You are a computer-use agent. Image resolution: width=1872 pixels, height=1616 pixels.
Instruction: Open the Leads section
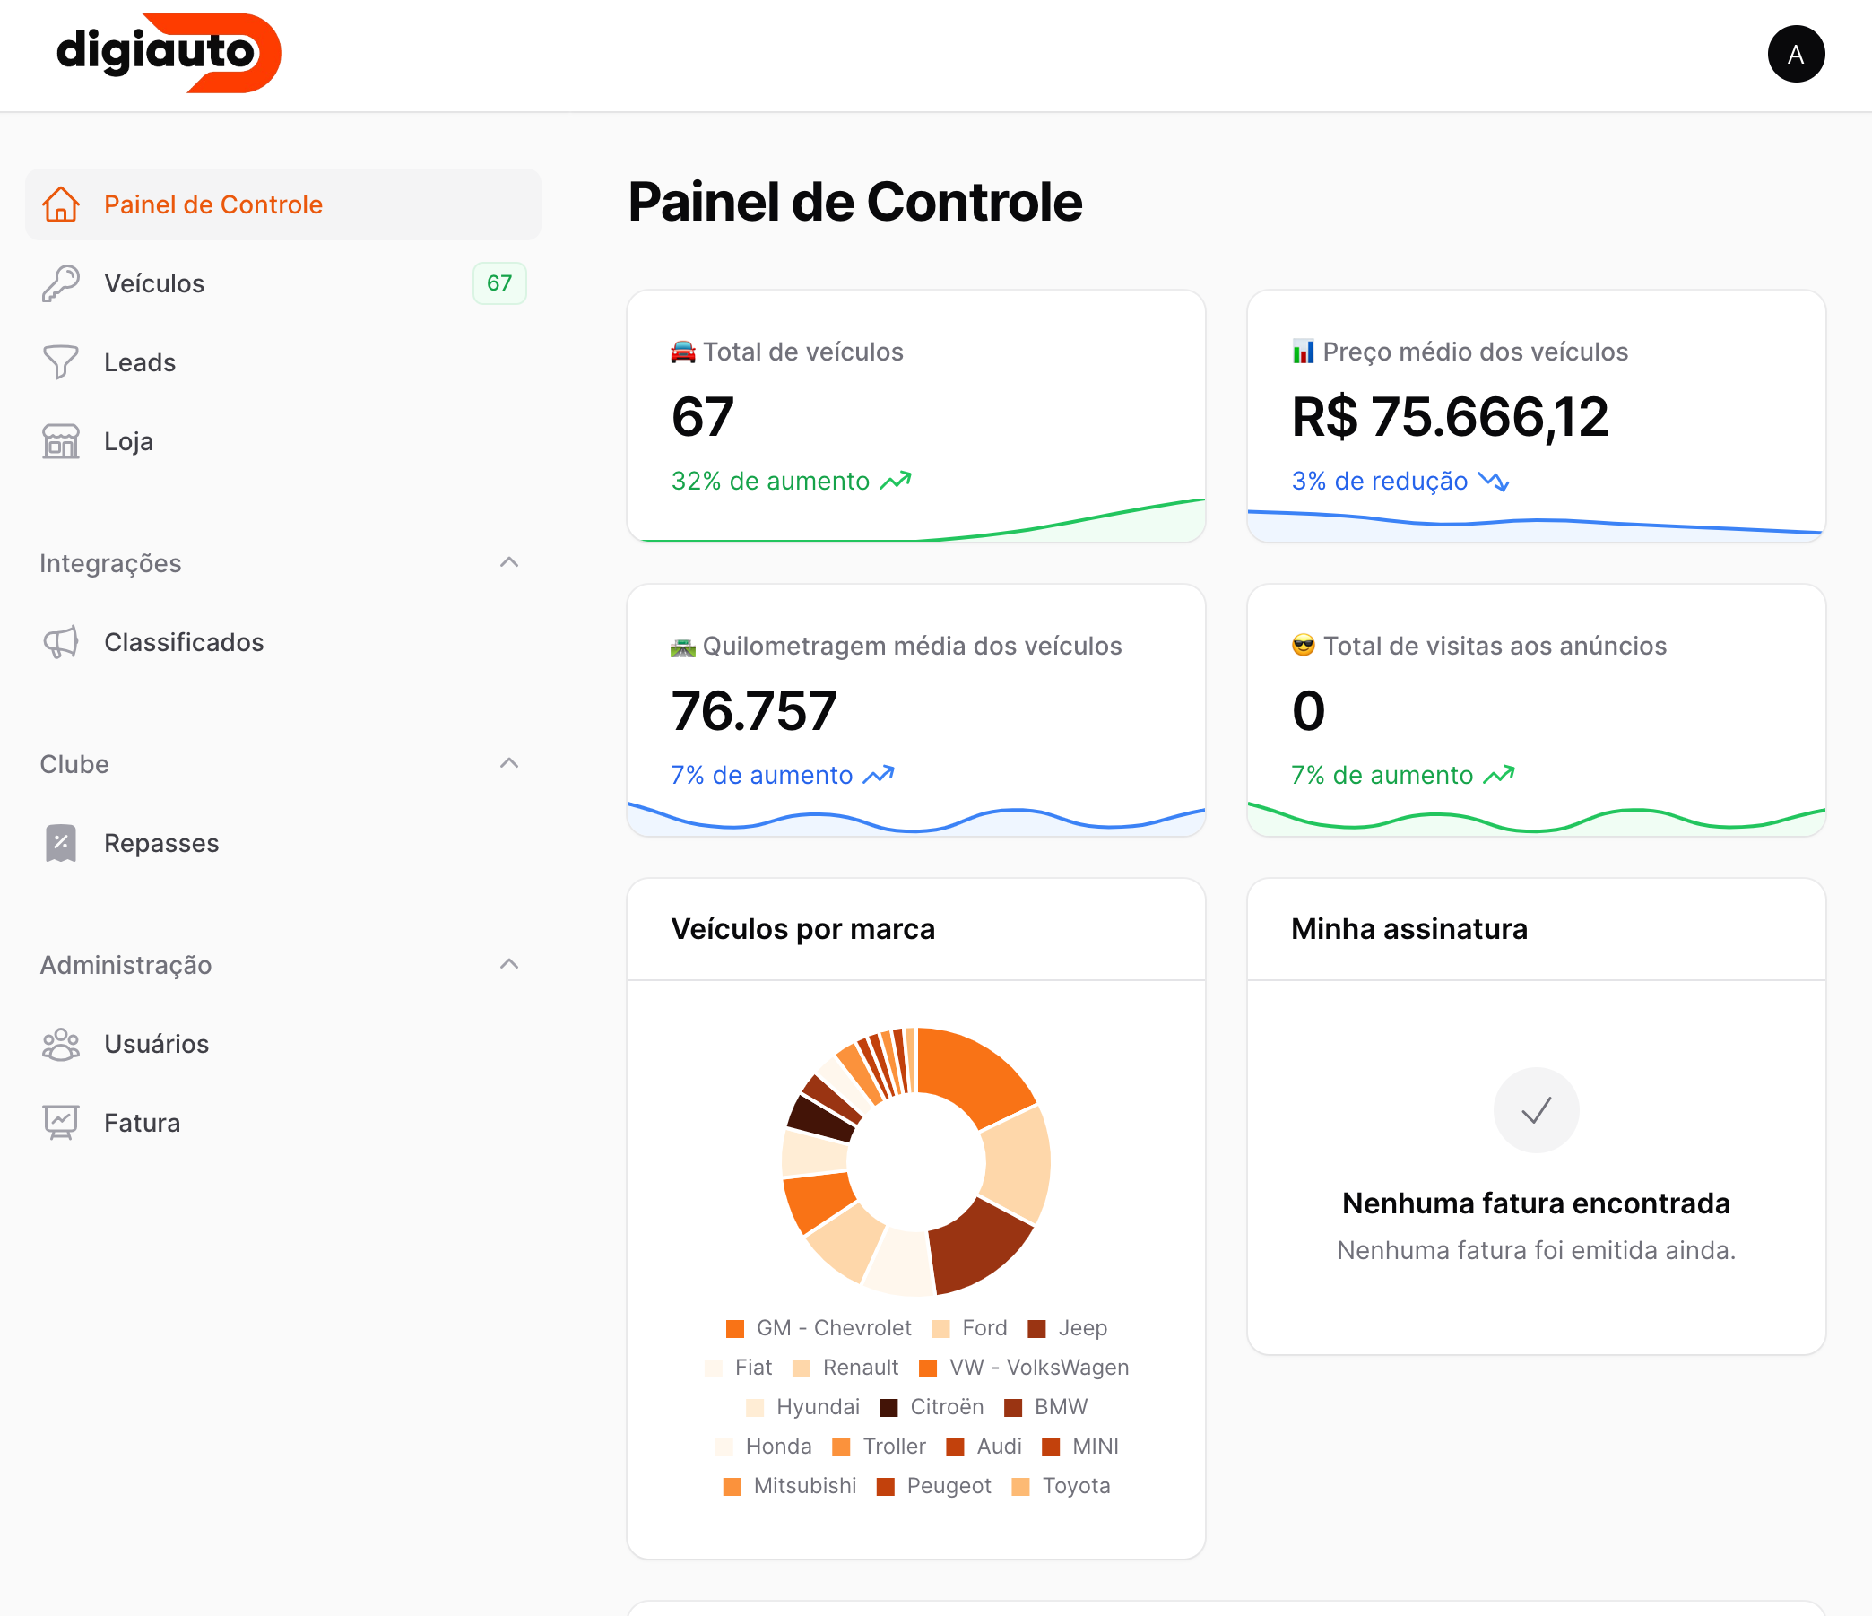pos(138,361)
